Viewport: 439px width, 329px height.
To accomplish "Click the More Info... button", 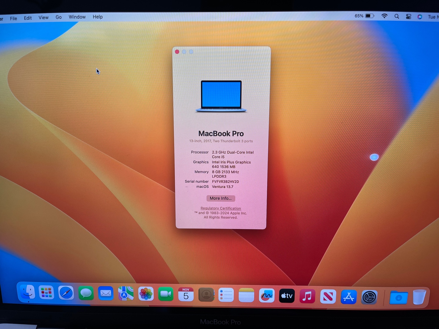I will coord(221,198).
